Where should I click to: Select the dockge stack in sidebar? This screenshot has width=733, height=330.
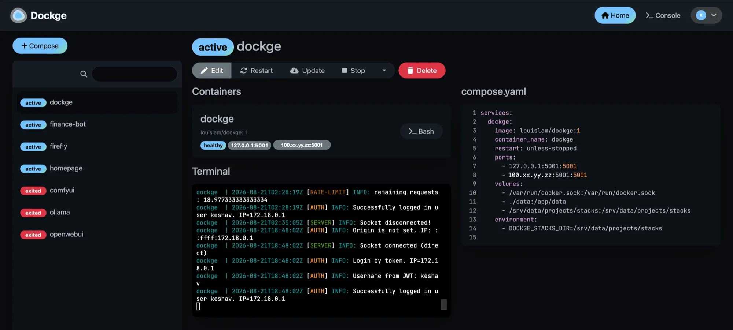(x=97, y=102)
